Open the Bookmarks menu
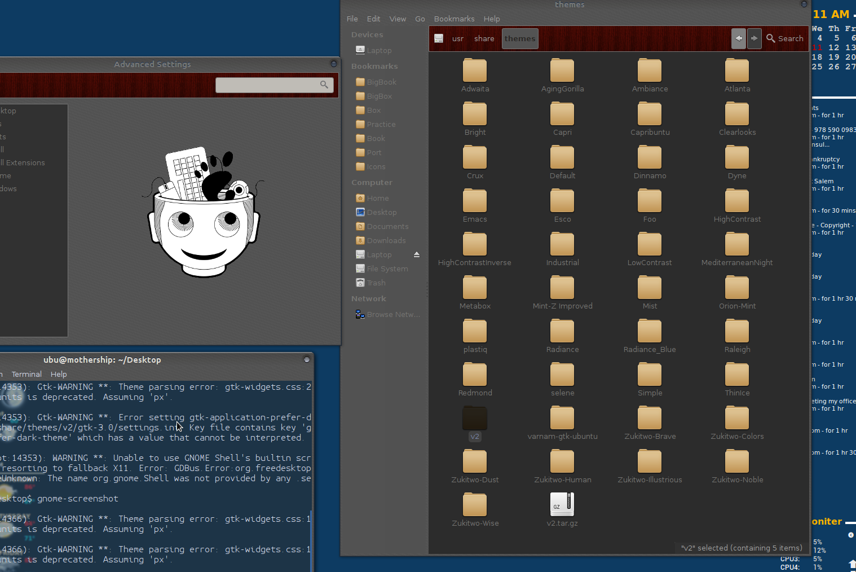 point(454,19)
